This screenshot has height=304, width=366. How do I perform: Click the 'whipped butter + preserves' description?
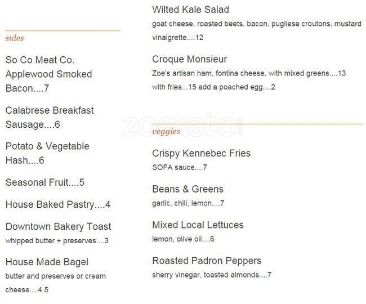click(x=57, y=241)
